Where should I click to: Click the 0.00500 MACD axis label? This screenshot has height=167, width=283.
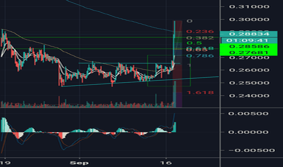[x=248, y=114]
